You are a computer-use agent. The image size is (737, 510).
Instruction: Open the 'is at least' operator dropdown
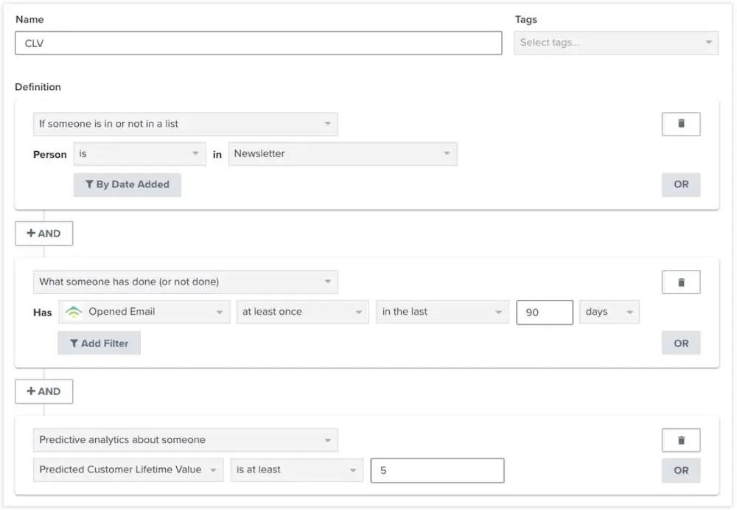(296, 469)
